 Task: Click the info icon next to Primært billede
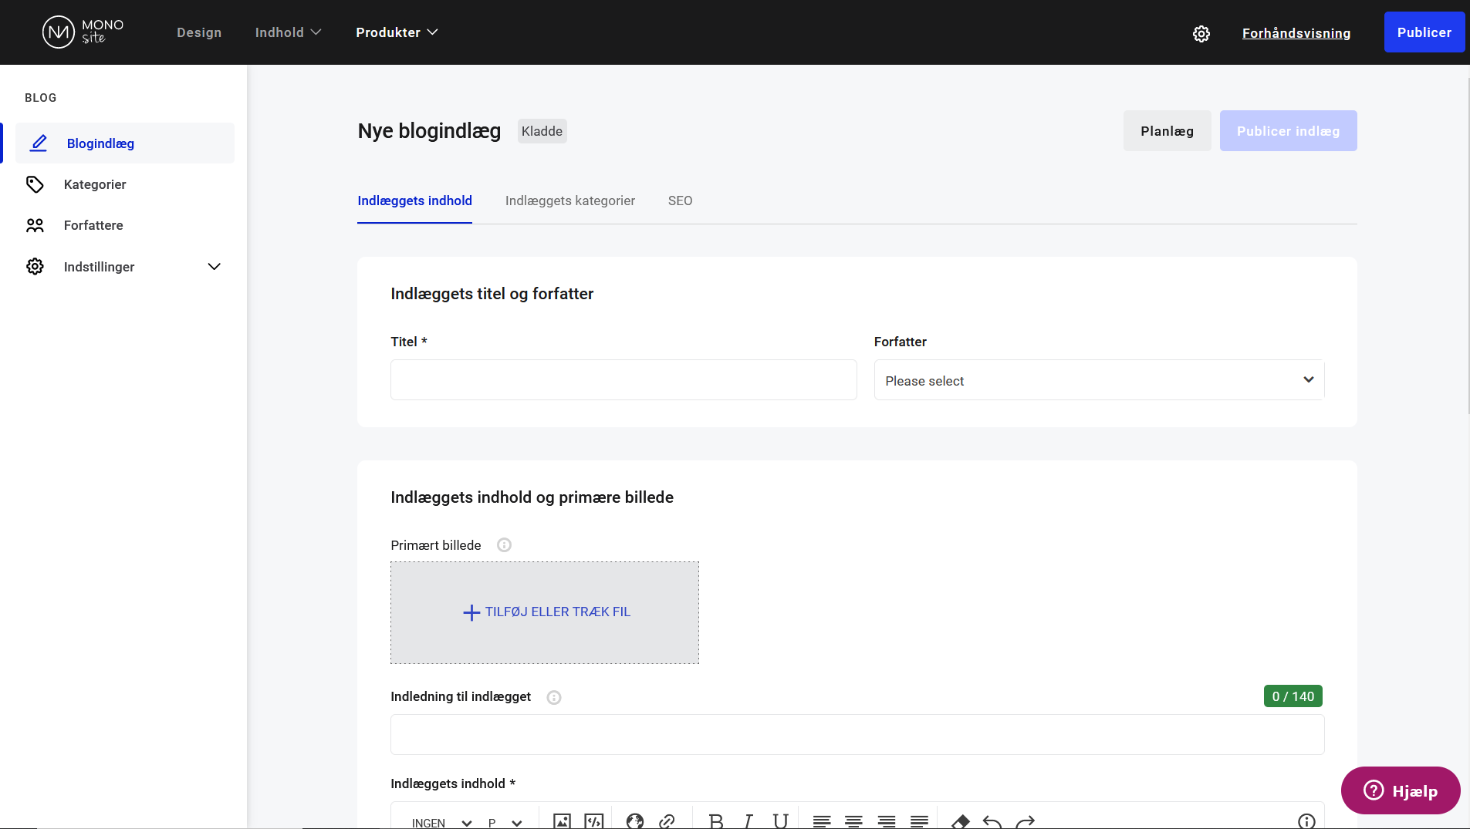[x=504, y=545]
